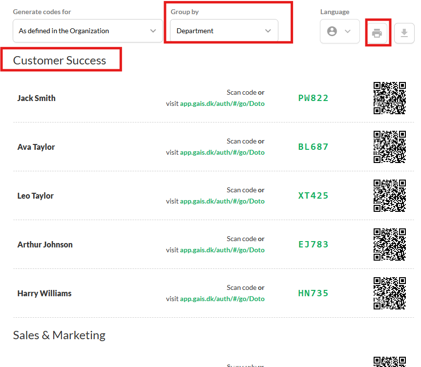Click Ava Taylor's QR code

click(x=390, y=147)
